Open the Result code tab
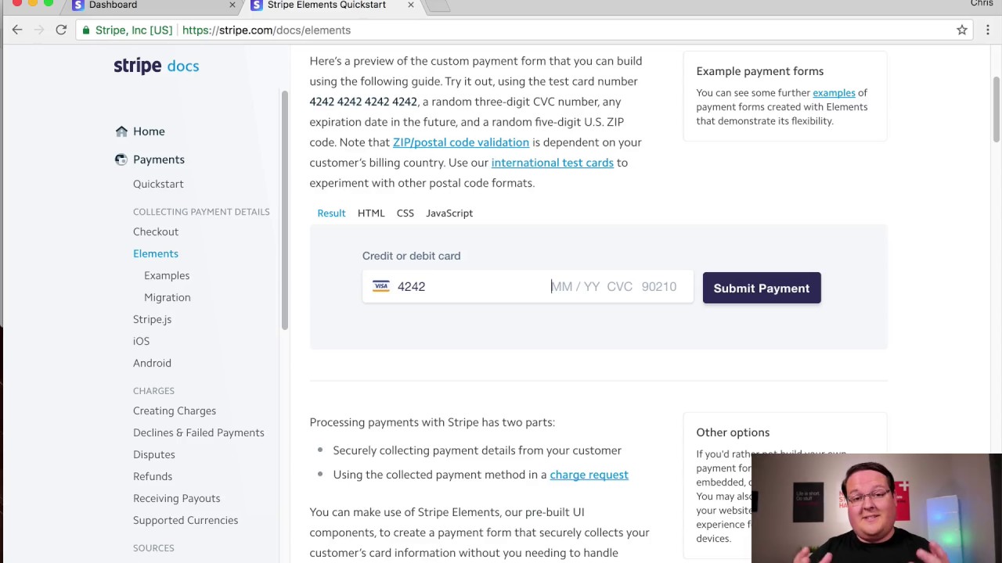 pyautogui.click(x=331, y=213)
